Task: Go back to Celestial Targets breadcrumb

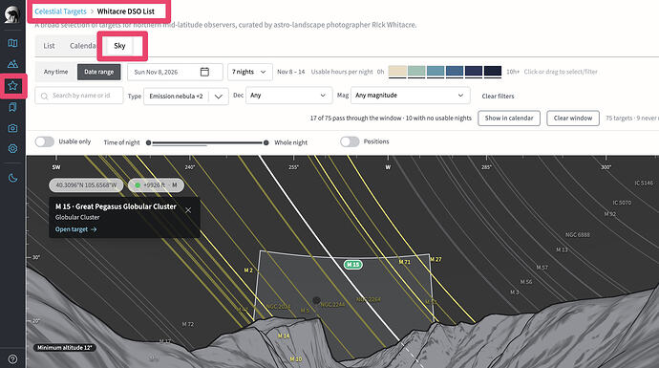Action: coord(60,11)
